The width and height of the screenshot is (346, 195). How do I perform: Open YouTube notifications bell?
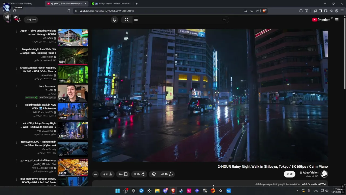(x=19, y=19)
